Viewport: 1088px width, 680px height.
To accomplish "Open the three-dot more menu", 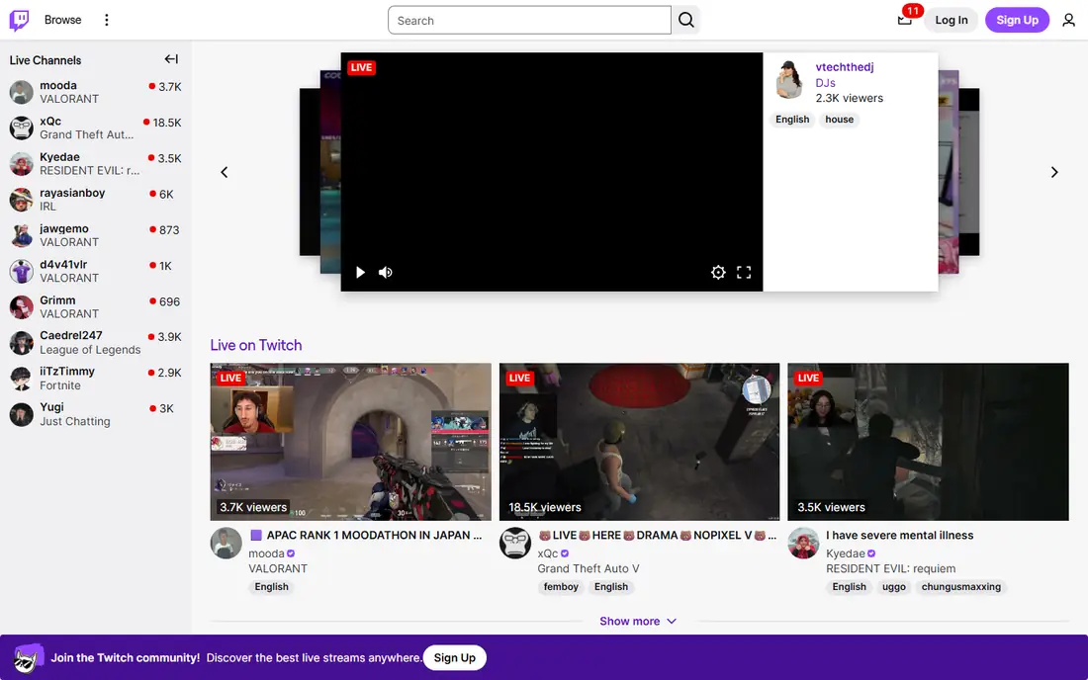I will tap(106, 20).
